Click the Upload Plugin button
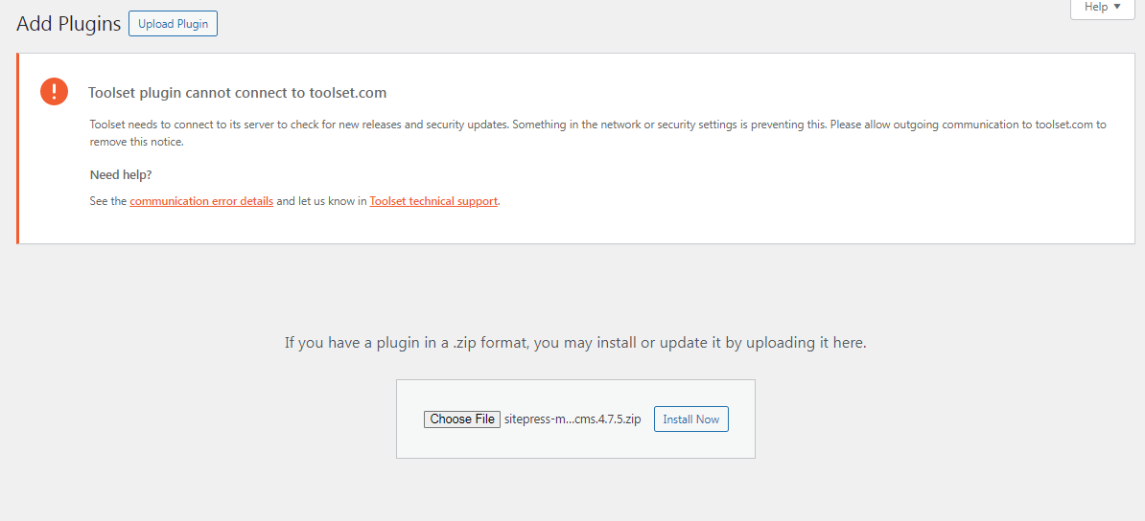The height and width of the screenshot is (521, 1145). coord(173,23)
